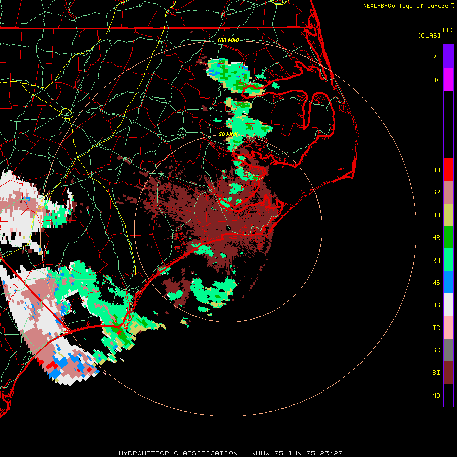Click the ND black legend swatch
Screen dimensions: 457x457
(x=448, y=395)
